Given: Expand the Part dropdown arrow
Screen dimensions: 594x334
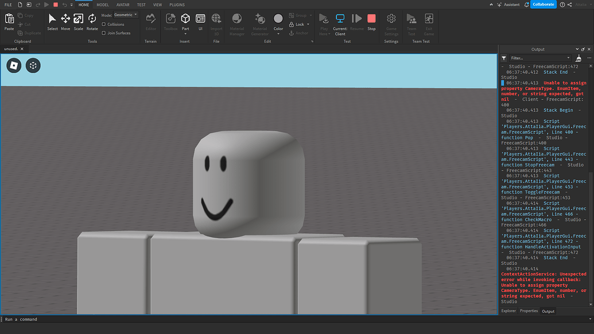Looking at the screenshot, I should (185, 34).
